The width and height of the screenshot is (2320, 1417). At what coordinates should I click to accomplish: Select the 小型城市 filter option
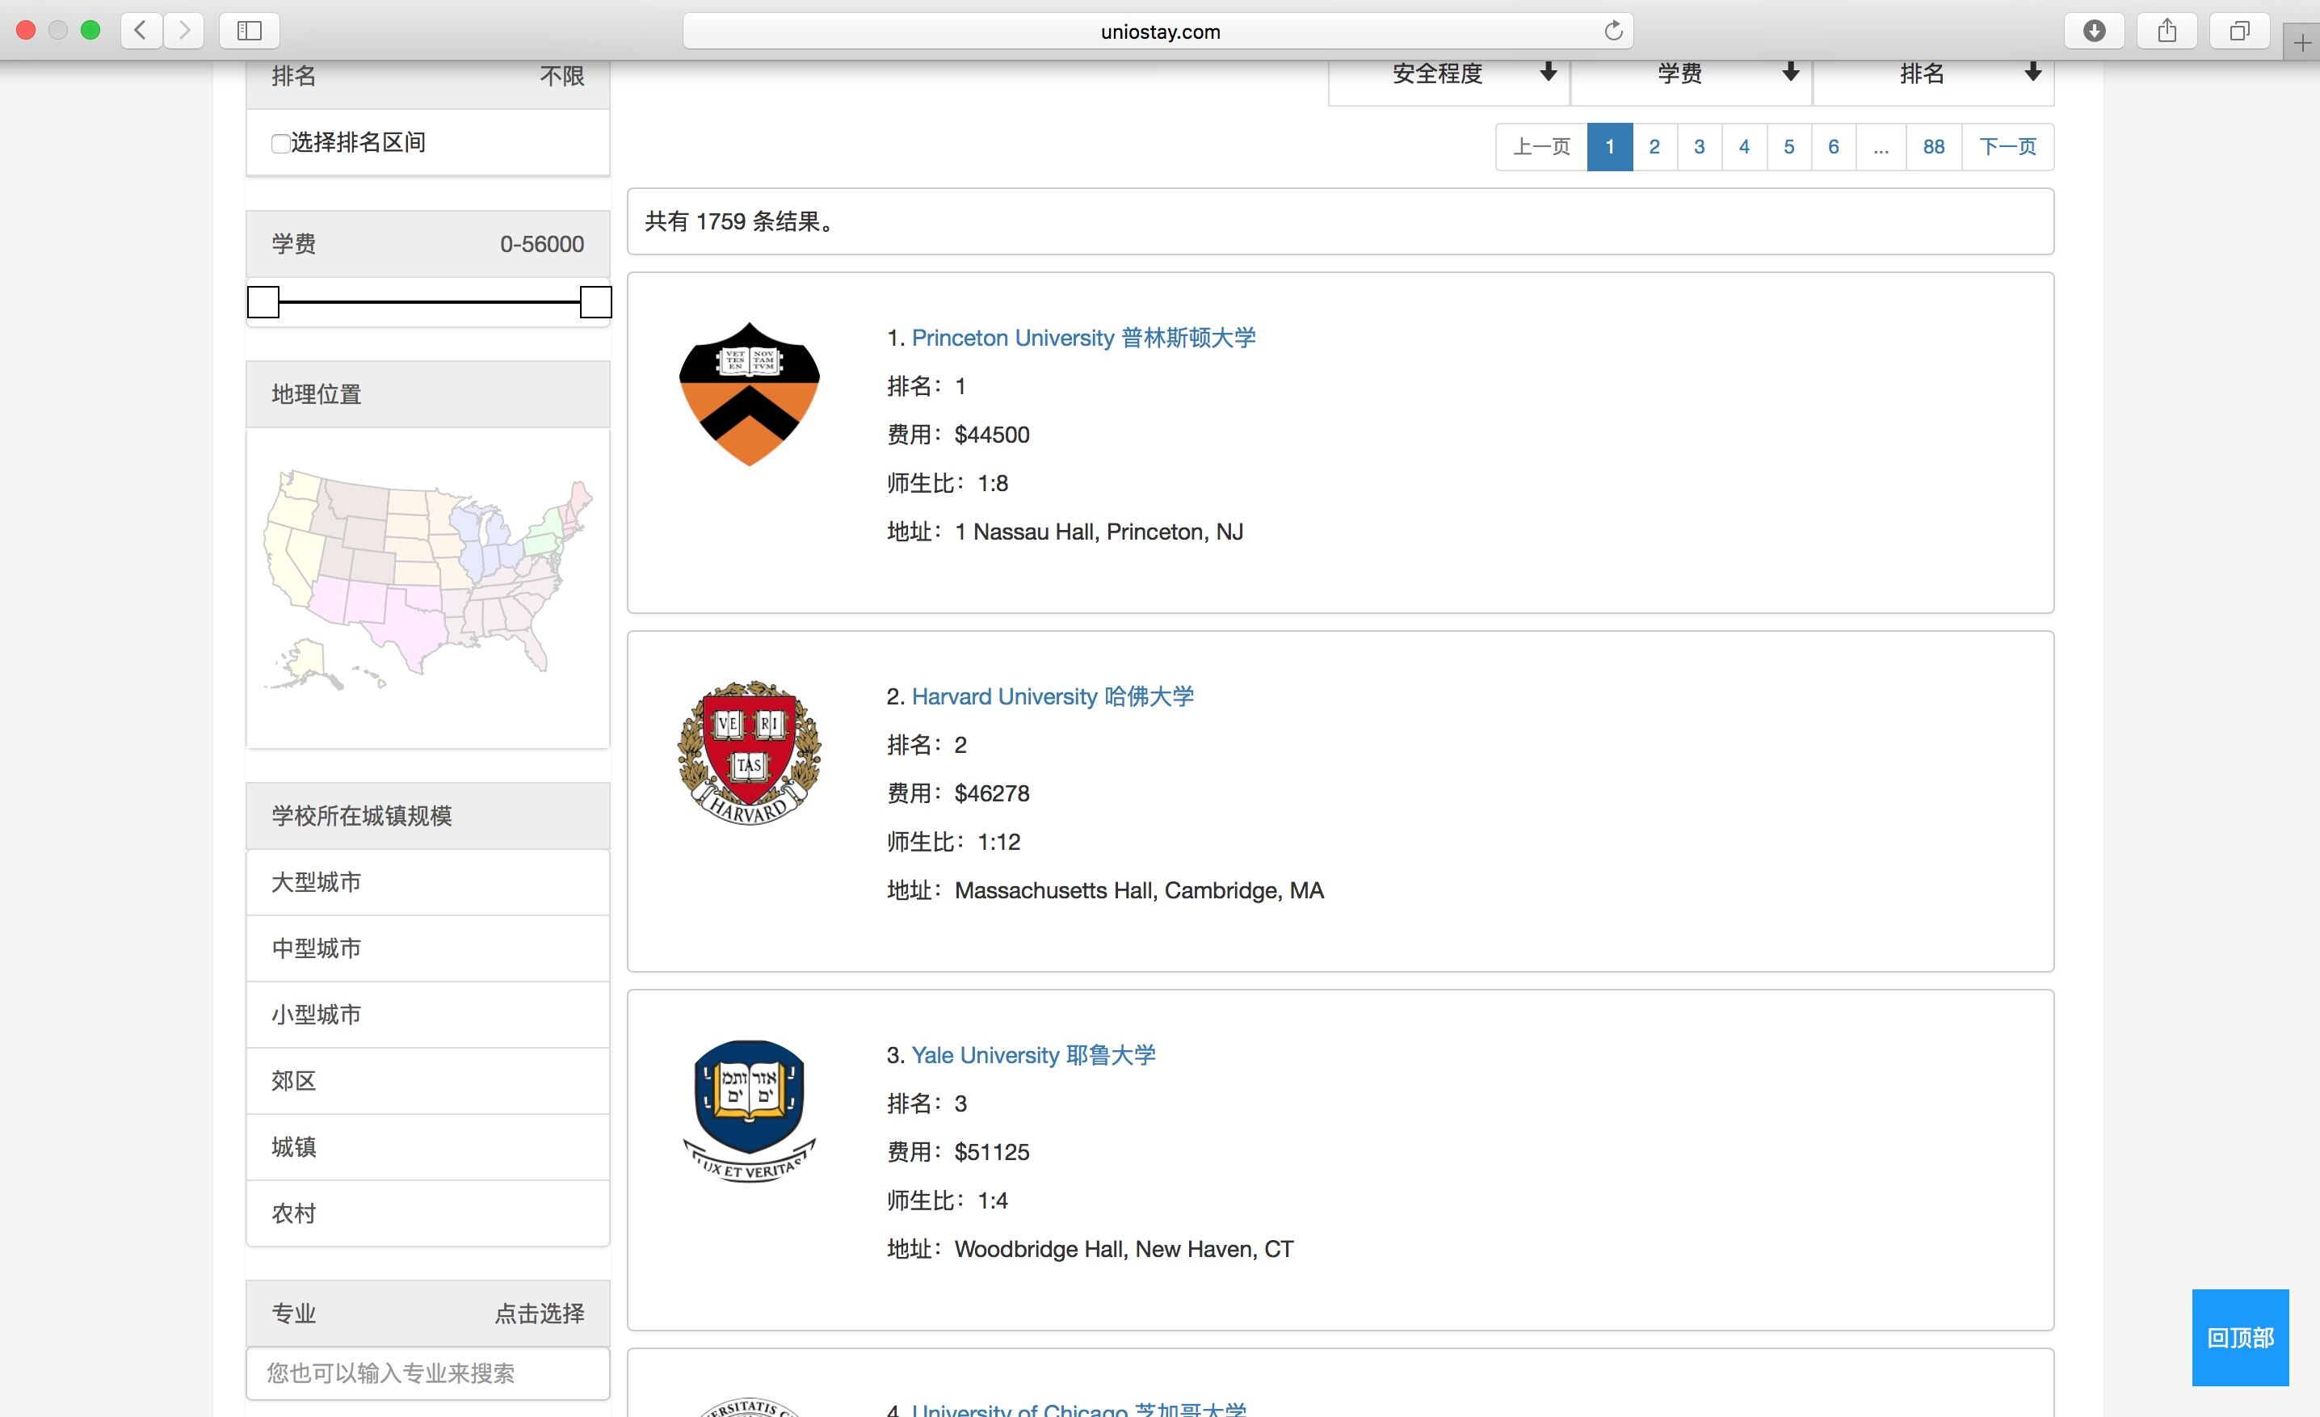[x=428, y=1015]
